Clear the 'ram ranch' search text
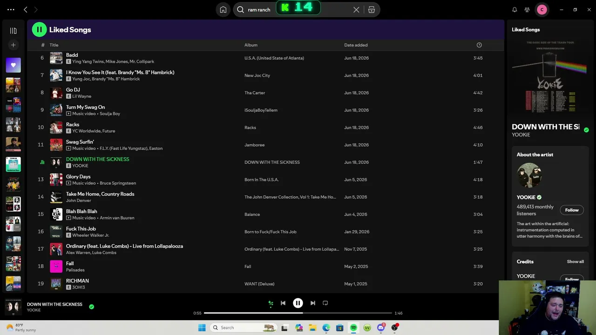Viewport: 596px width, 335px height. (x=356, y=10)
